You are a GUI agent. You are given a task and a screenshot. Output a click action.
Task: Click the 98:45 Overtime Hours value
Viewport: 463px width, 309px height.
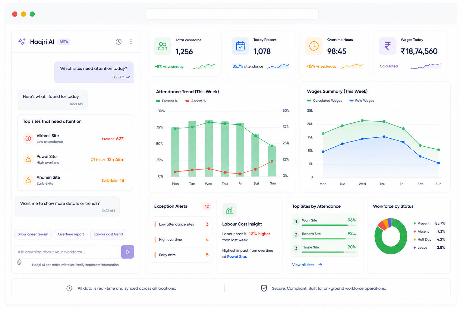[x=337, y=51]
